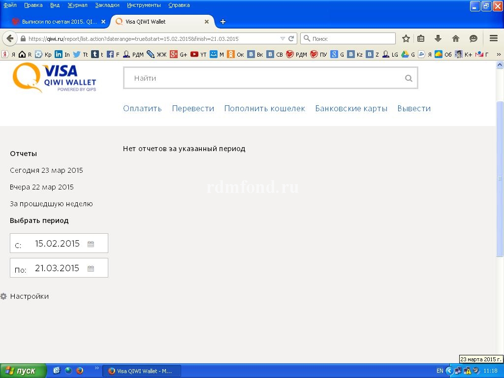The width and height of the screenshot is (504, 378).
Task: Open the house icon 'R' bookmark
Action: pyautogui.click(x=25, y=54)
